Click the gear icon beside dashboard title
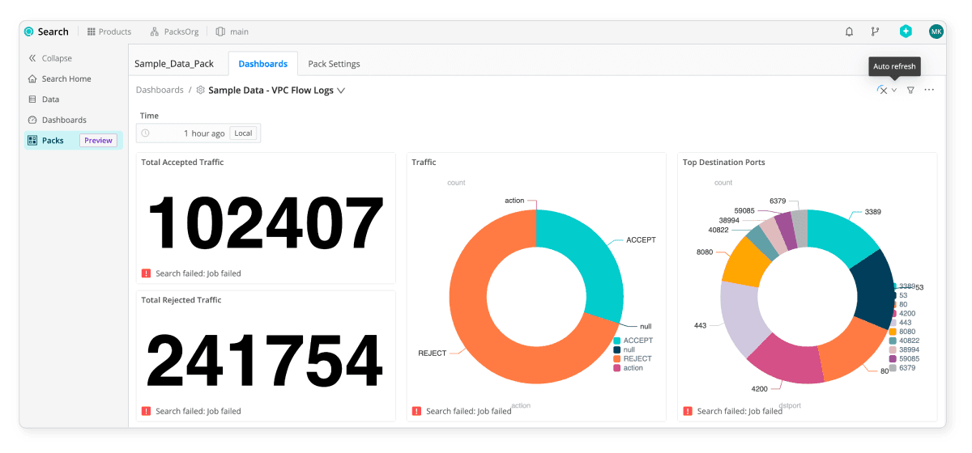Viewport: 972px width, 453px height. (200, 91)
